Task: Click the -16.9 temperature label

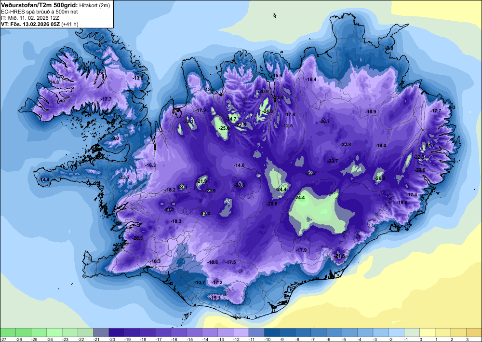Action: 371,111
